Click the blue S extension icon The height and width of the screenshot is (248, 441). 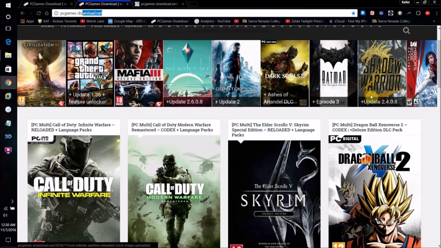(363, 13)
